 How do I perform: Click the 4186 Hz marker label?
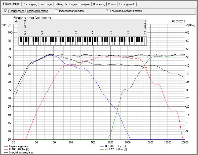point(145,23)
